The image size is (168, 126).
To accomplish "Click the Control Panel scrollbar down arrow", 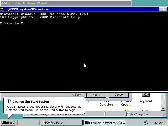I will coord(163,109).
